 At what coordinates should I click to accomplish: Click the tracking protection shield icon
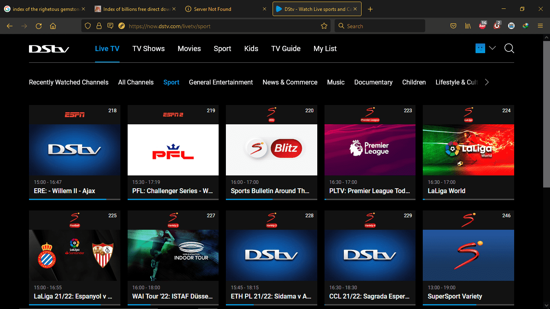[x=88, y=26]
